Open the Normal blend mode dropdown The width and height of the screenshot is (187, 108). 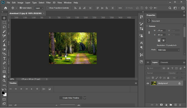click(x=157, y=73)
